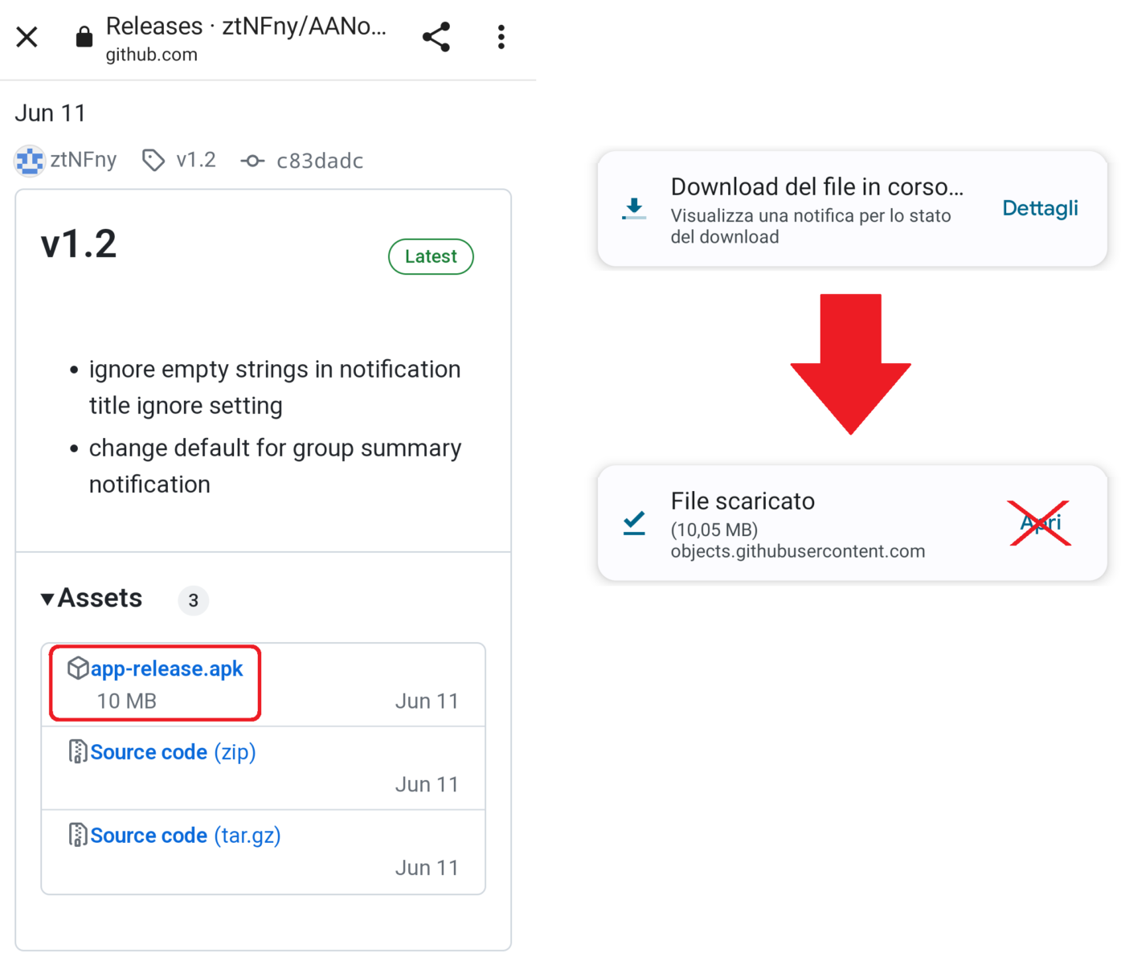The image size is (1125, 965).
Task: Tap the Apri button on downloaded file
Action: 1041,523
